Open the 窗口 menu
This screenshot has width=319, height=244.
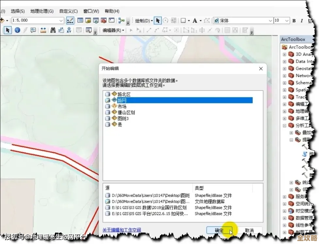(x=90, y=11)
